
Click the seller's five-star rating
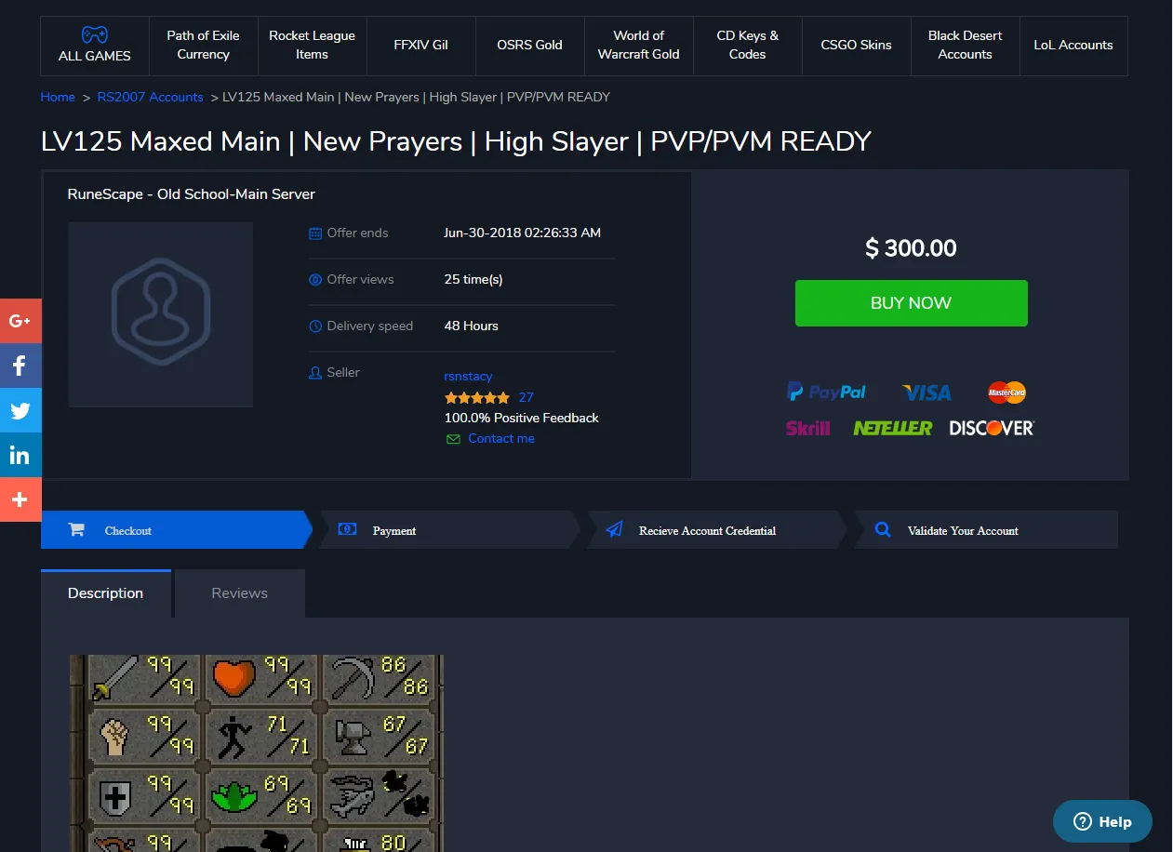pyautogui.click(x=477, y=398)
